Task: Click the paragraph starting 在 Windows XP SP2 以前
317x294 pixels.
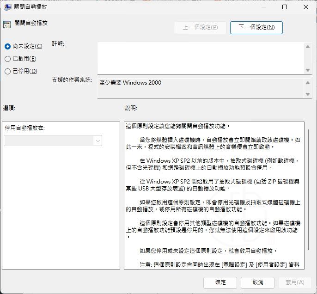Action: point(212,164)
